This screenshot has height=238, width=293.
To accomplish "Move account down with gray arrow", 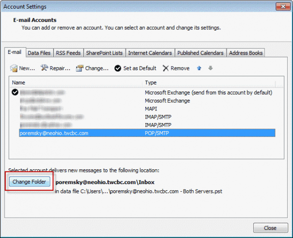I will [x=210, y=68].
